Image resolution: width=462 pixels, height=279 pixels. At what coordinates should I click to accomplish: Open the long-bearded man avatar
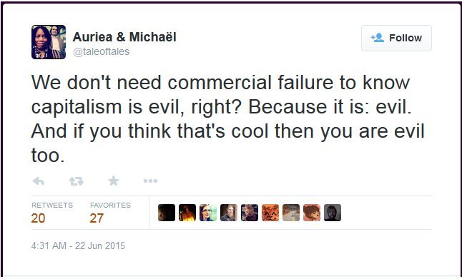click(x=229, y=213)
